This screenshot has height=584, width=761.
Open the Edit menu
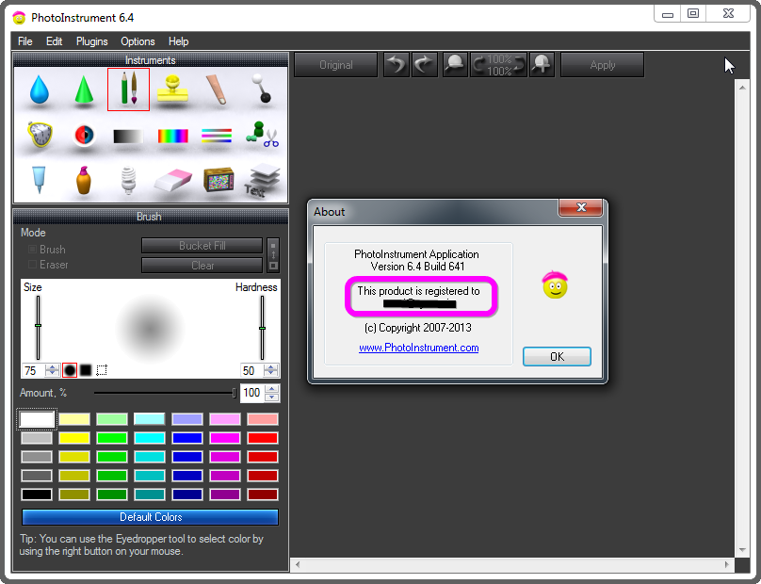point(54,41)
